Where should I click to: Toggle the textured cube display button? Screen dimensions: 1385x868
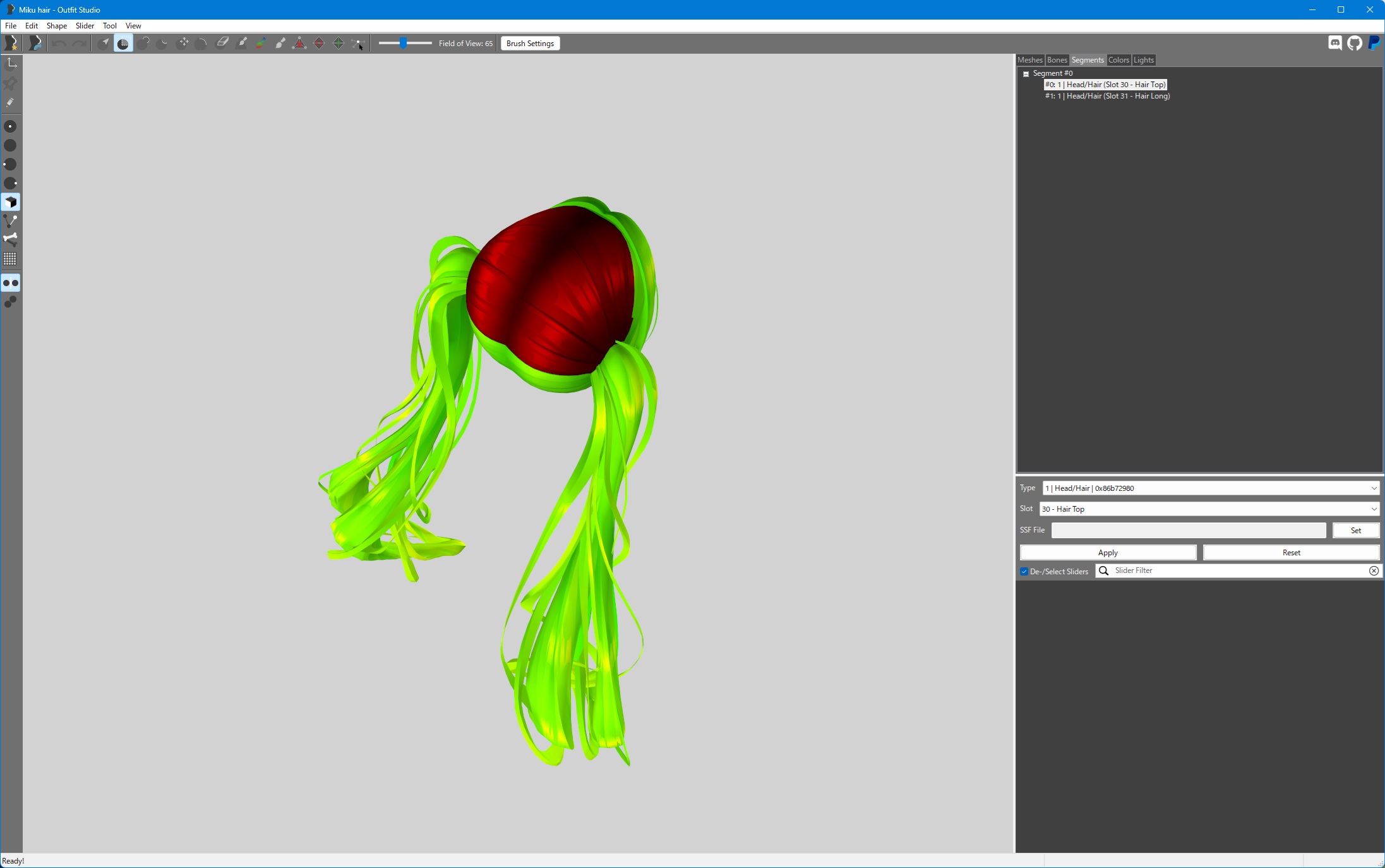11,202
